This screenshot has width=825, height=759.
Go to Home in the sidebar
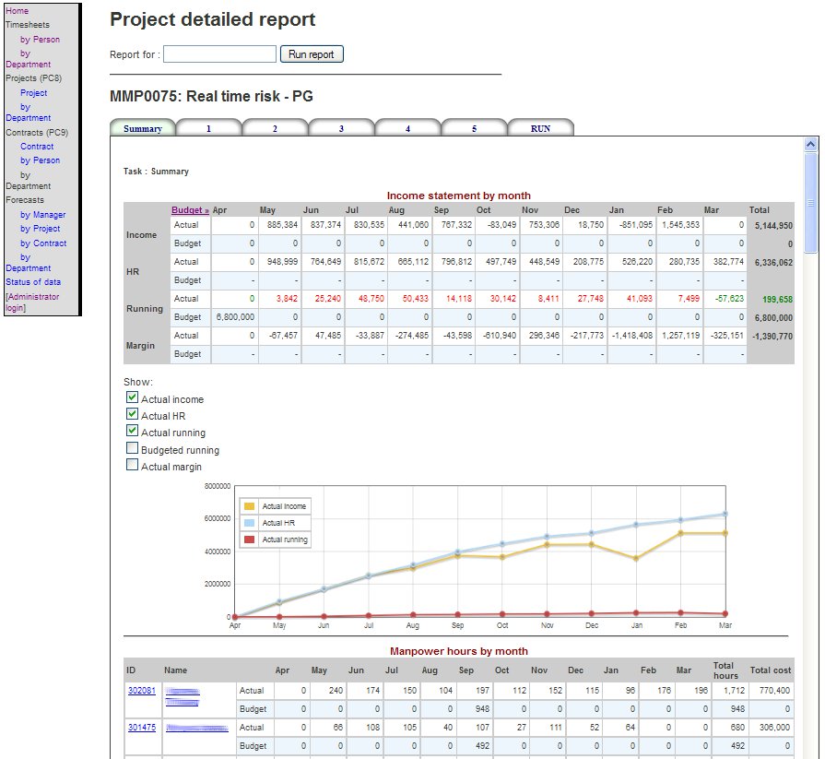[17, 11]
